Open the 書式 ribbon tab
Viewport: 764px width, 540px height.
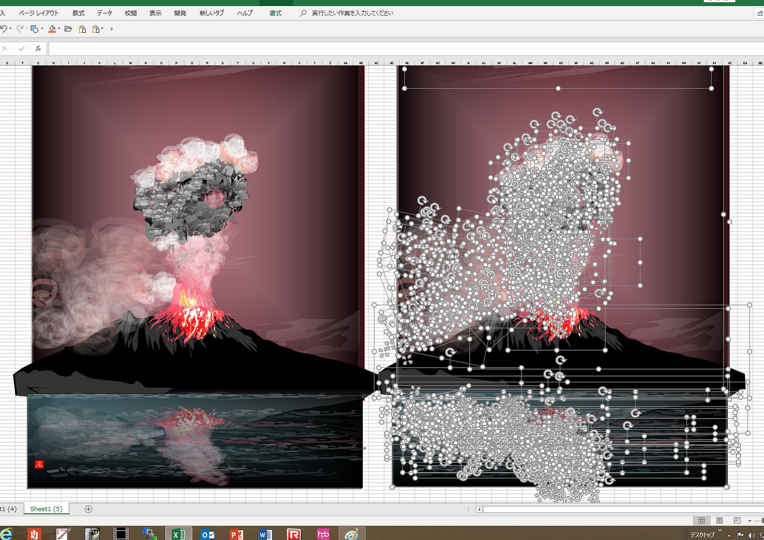point(275,13)
